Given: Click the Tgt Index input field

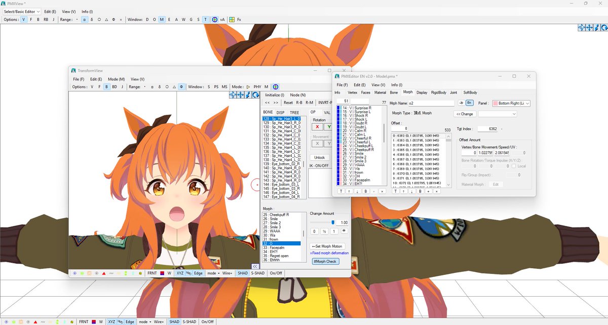Looking at the screenshot, I should (487, 129).
